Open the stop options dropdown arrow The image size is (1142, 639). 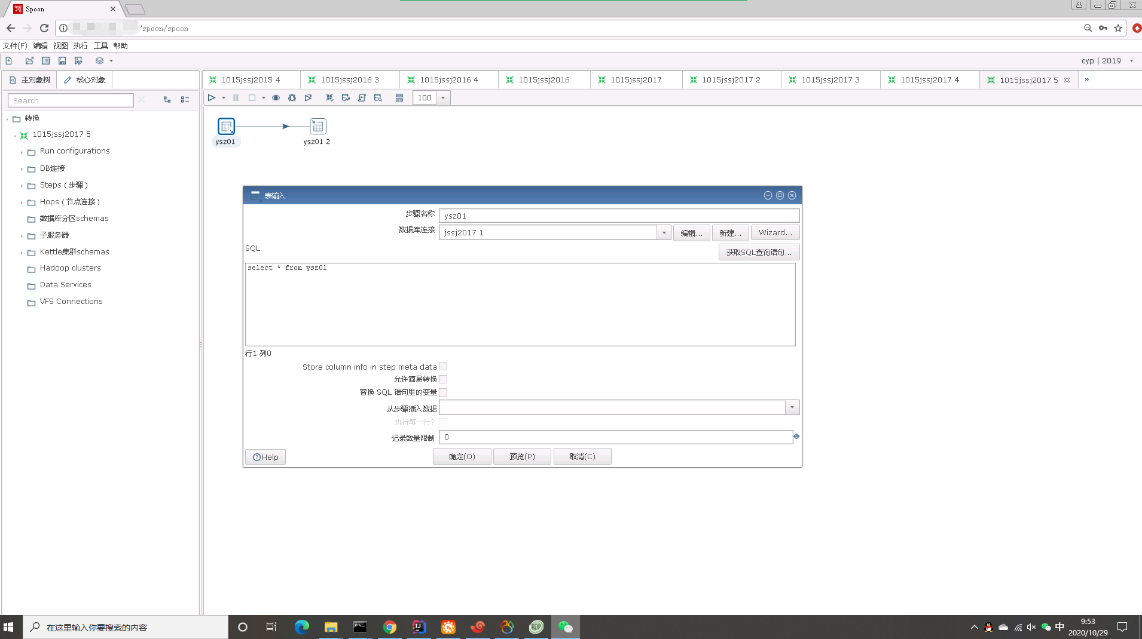pyautogui.click(x=264, y=98)
